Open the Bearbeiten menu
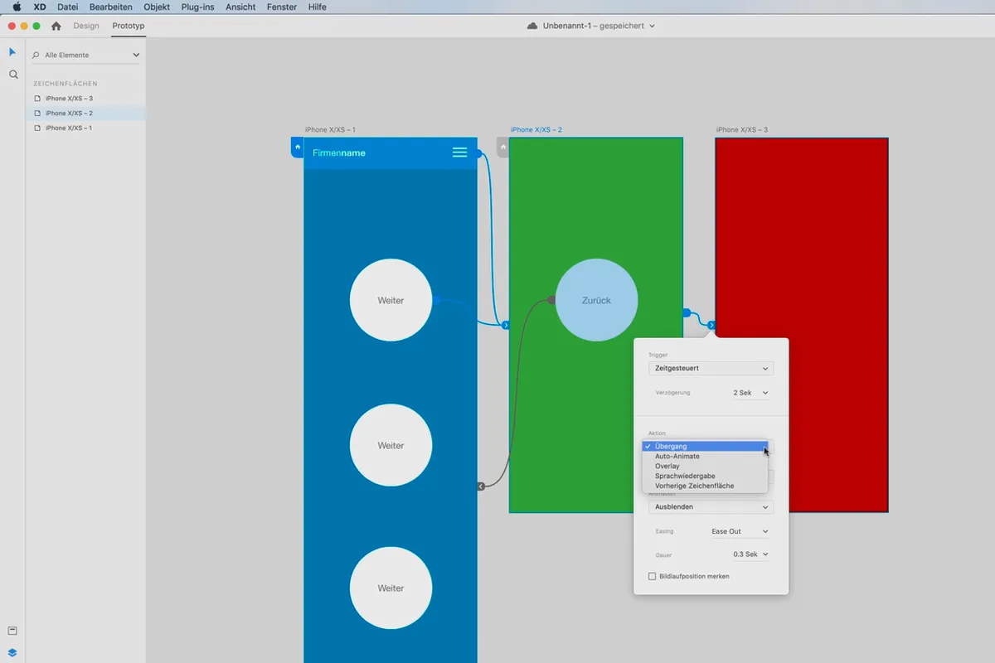 coord(111,7)
